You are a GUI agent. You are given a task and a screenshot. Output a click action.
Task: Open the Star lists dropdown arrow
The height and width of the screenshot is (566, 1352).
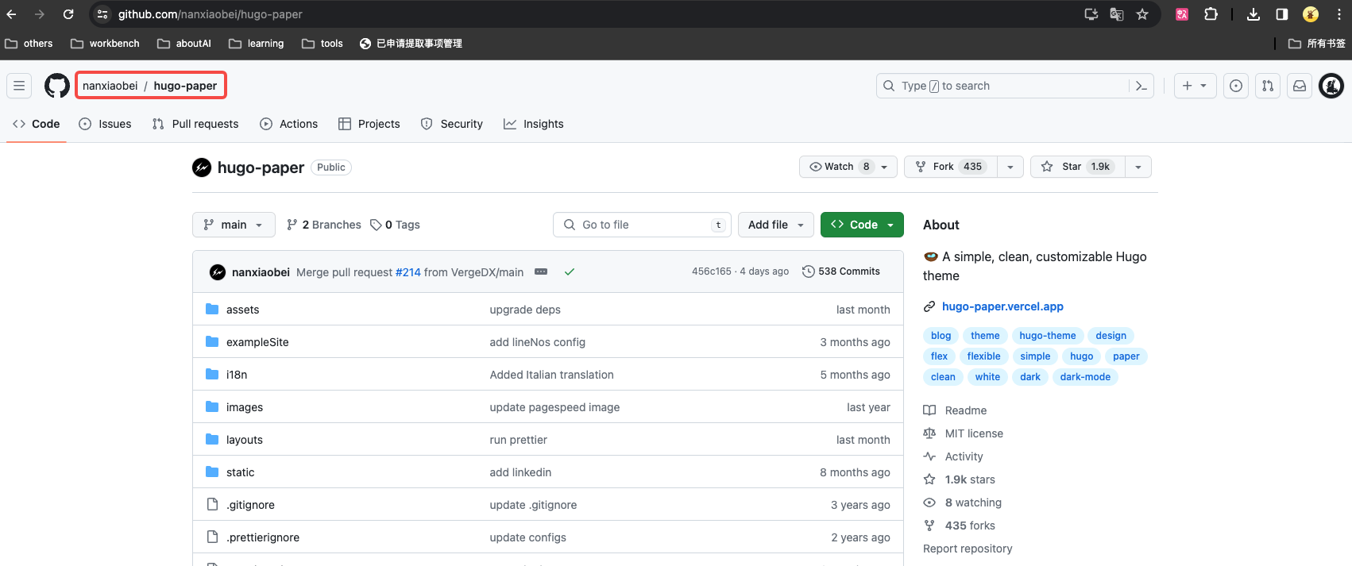click(1138, 167)
